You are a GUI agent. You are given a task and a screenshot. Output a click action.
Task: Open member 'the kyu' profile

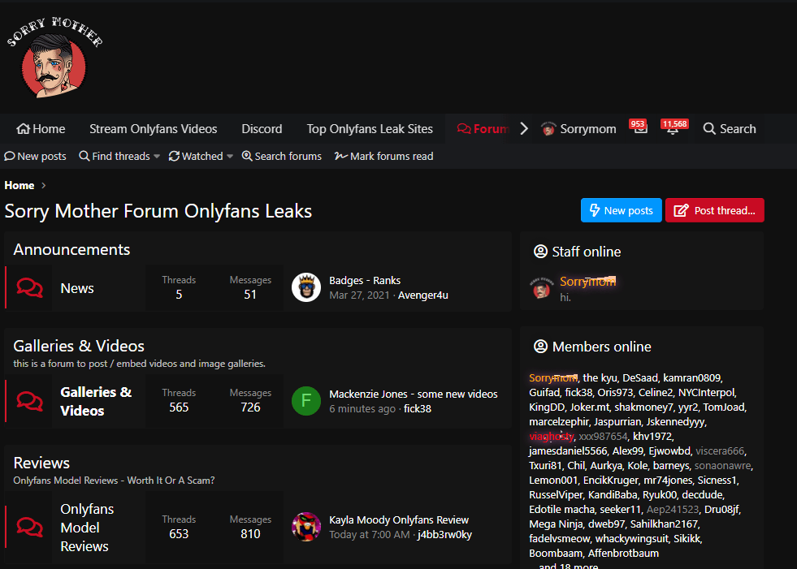pyautogui.click(x=600, y=378)
